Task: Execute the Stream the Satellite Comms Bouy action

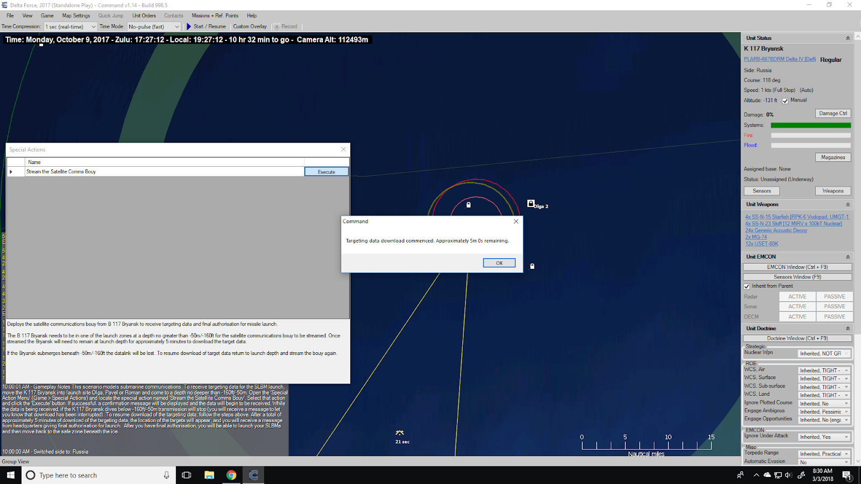Action: (326, 172)
